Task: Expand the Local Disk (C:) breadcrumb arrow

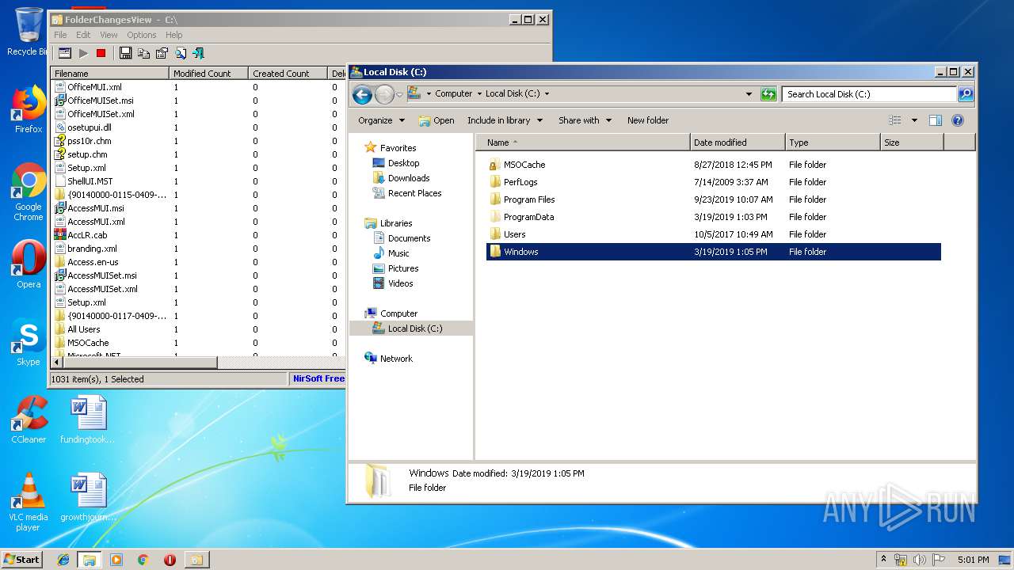Action: [547, 93]
